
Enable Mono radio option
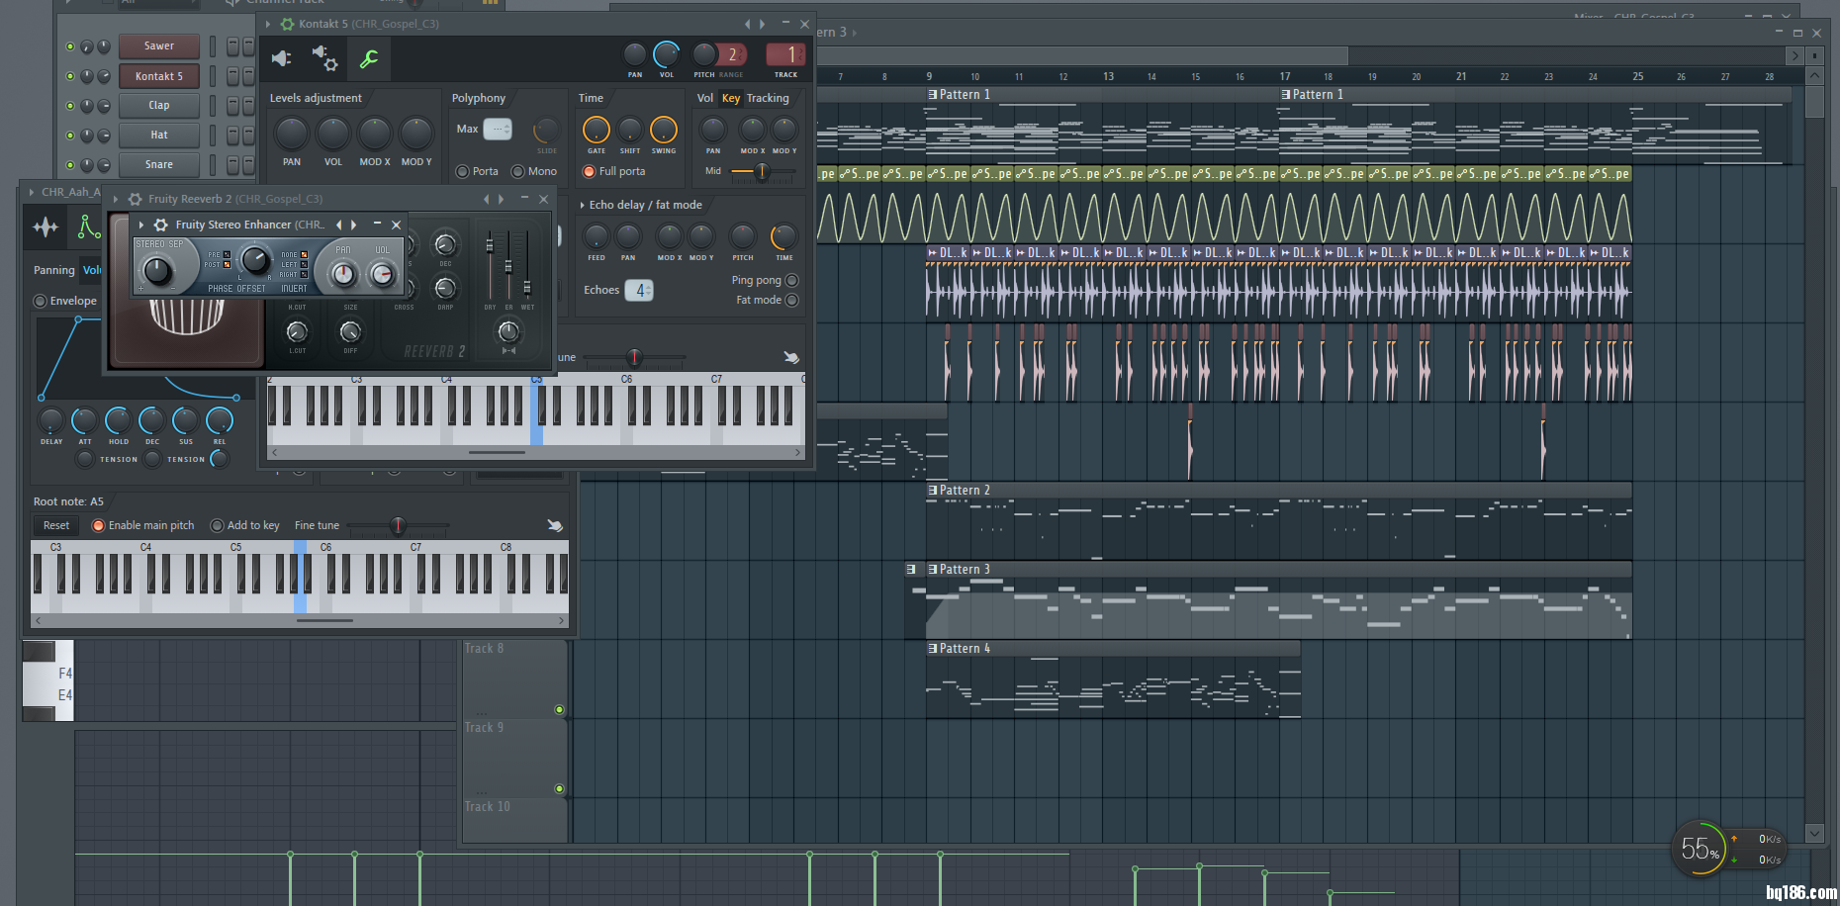point(517,171)
